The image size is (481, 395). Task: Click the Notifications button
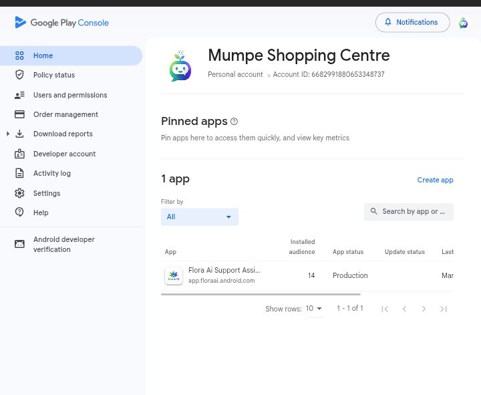[x=412, y=22]
